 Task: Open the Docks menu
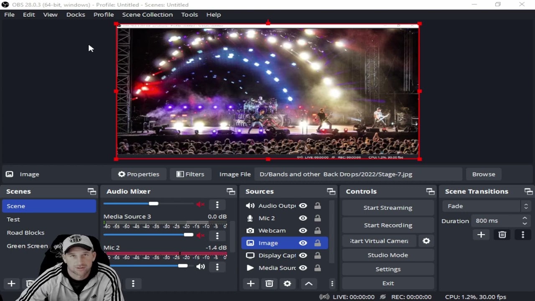(x=76, y=14)
